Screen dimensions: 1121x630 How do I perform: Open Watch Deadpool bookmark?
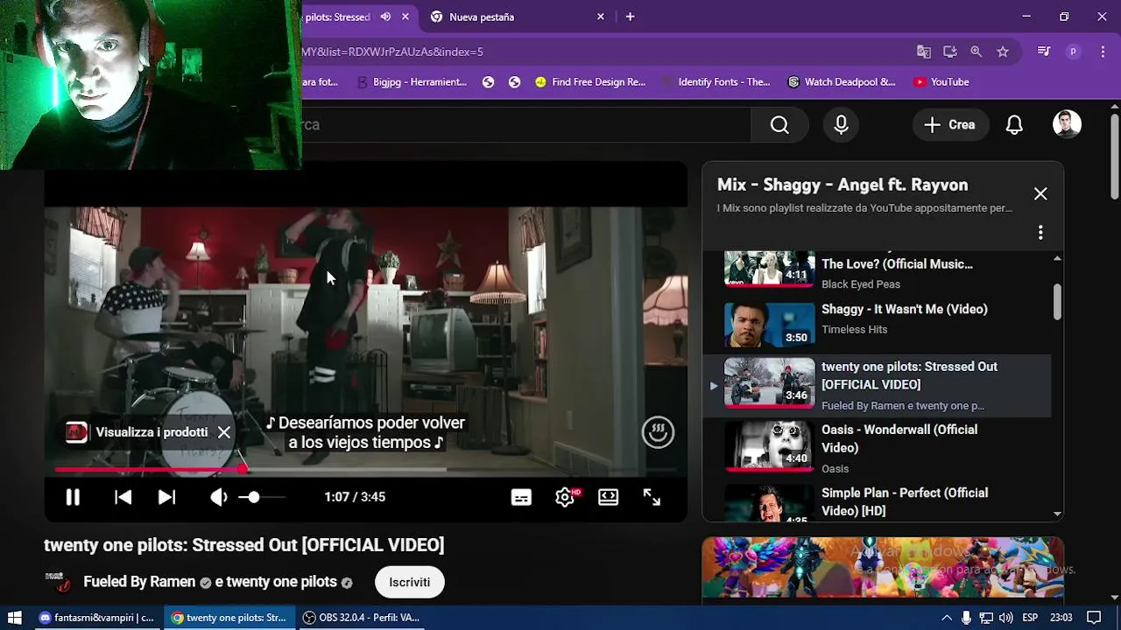(842, 82)
